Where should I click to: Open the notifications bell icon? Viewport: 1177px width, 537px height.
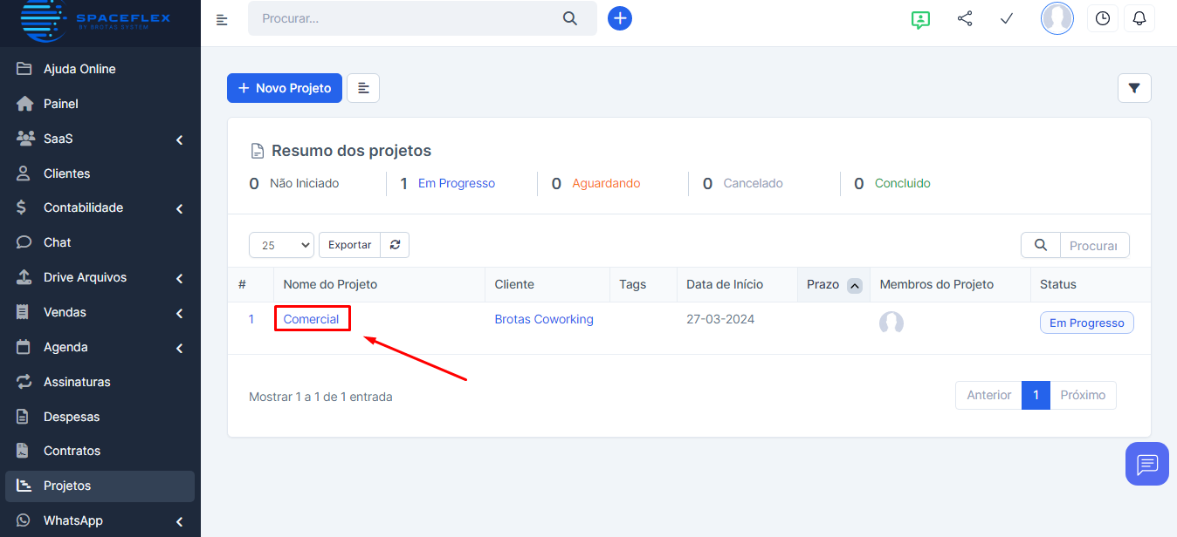1139,18
